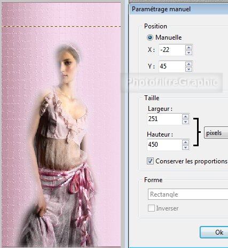Decrease the Y position value
The image size is (228, 248).
188,69
